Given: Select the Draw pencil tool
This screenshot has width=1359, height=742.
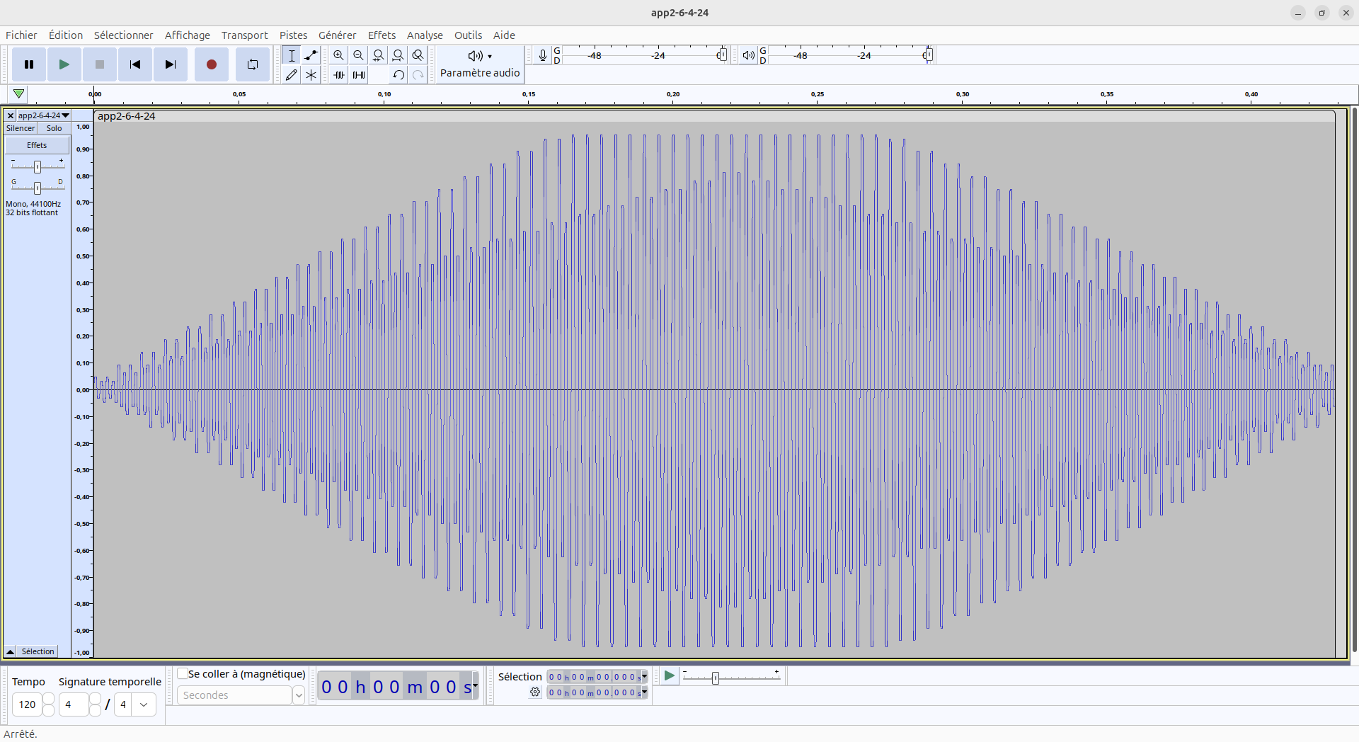Looking at the screenshot, I should point(291,75).
